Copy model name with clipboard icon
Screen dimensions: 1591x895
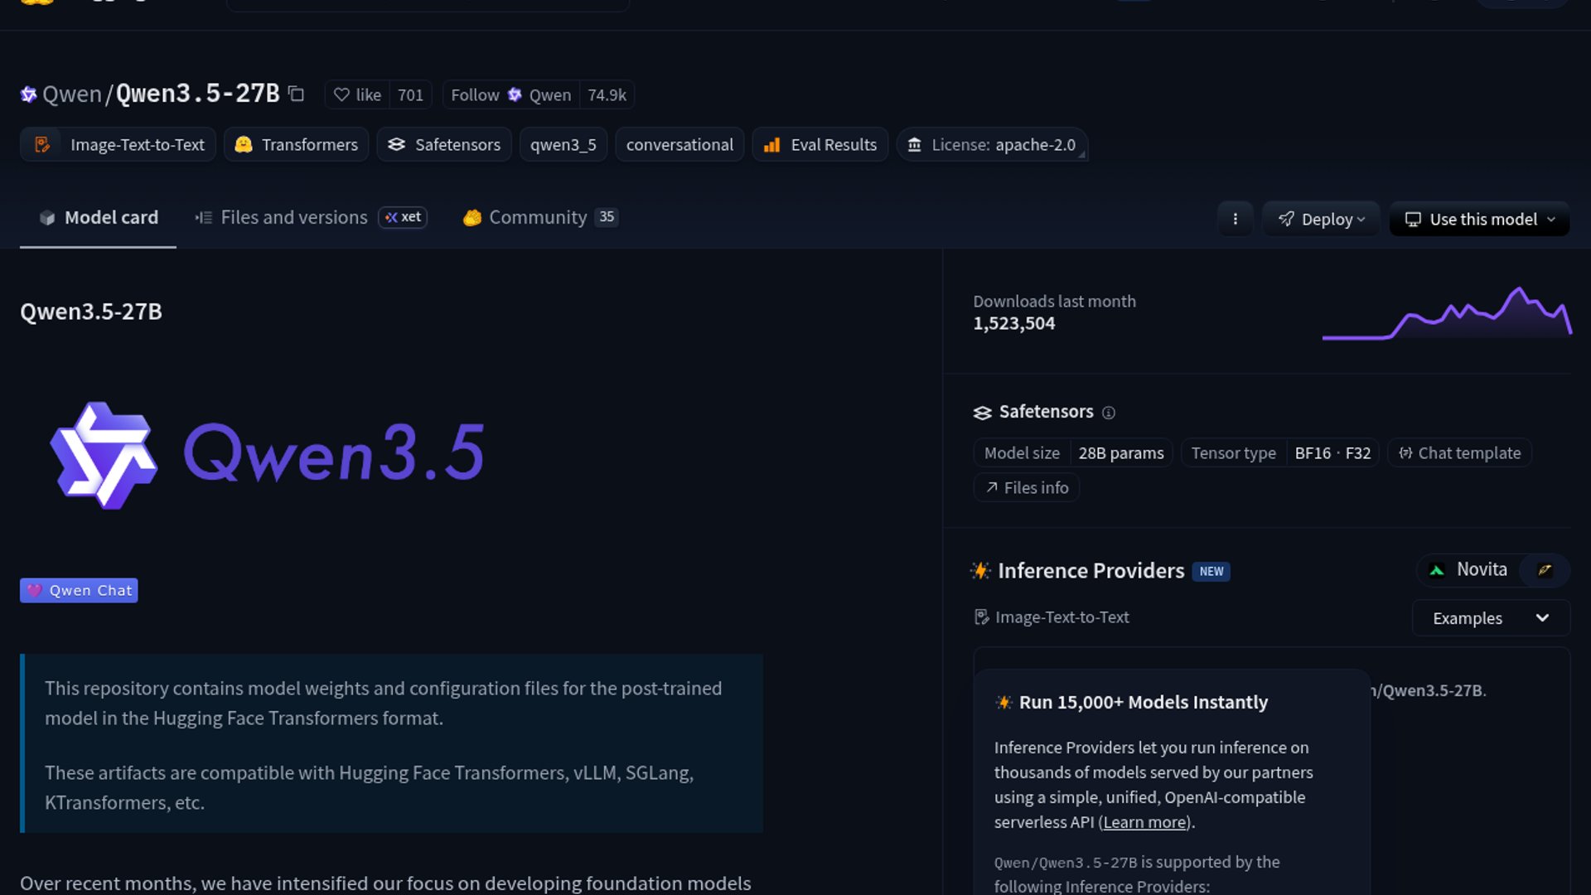(x=296, y=94)
